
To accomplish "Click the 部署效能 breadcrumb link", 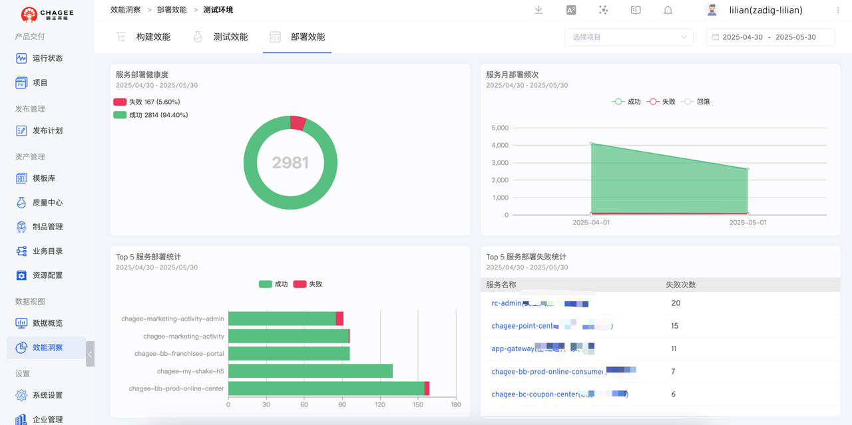I will 172,10.
